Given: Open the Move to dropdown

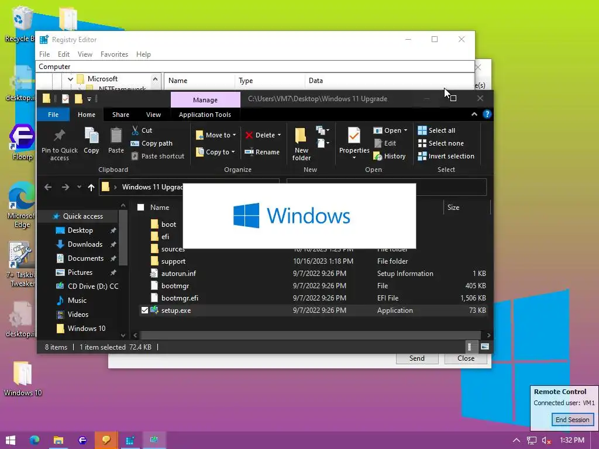Looking at the screenshot, I should [x=216, y=135].
